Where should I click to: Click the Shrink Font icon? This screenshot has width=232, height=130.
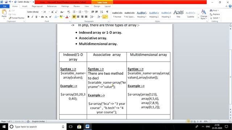(56, 12)
